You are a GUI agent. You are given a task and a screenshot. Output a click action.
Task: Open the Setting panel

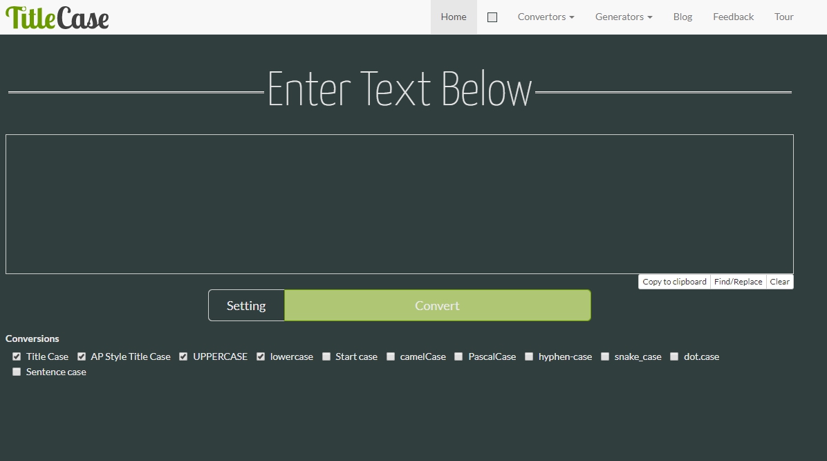tap(246, 305)
